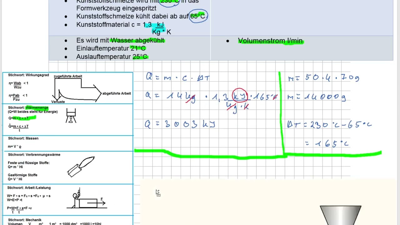The width and height of the screenshot is (400, 225).
Task: Select the line 'Formwerkzeug eingespritzt'
Action: [x=116, y=8]
